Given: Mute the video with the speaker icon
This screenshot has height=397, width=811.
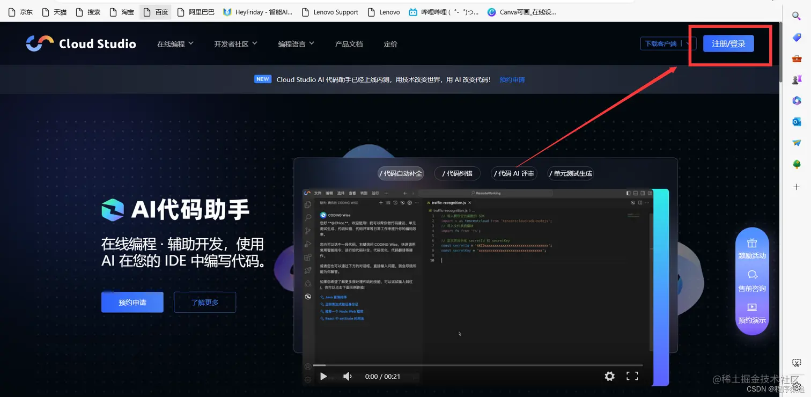Looking at the screenshot, I should [348, 376].
